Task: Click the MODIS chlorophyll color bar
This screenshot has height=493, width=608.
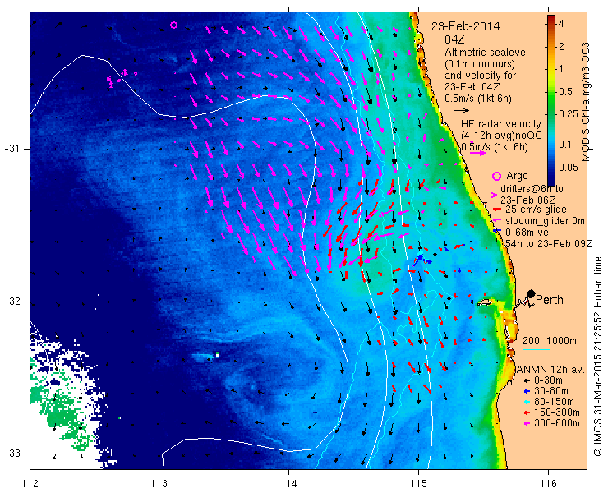Action: tap(551, 100)
